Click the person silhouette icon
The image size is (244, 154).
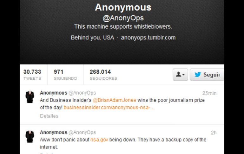coord(179,74)
